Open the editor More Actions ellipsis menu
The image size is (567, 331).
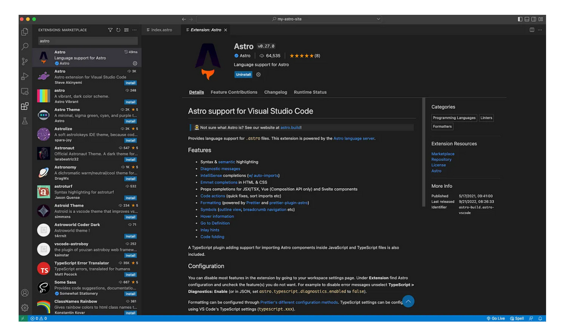[x=540, y=30]
